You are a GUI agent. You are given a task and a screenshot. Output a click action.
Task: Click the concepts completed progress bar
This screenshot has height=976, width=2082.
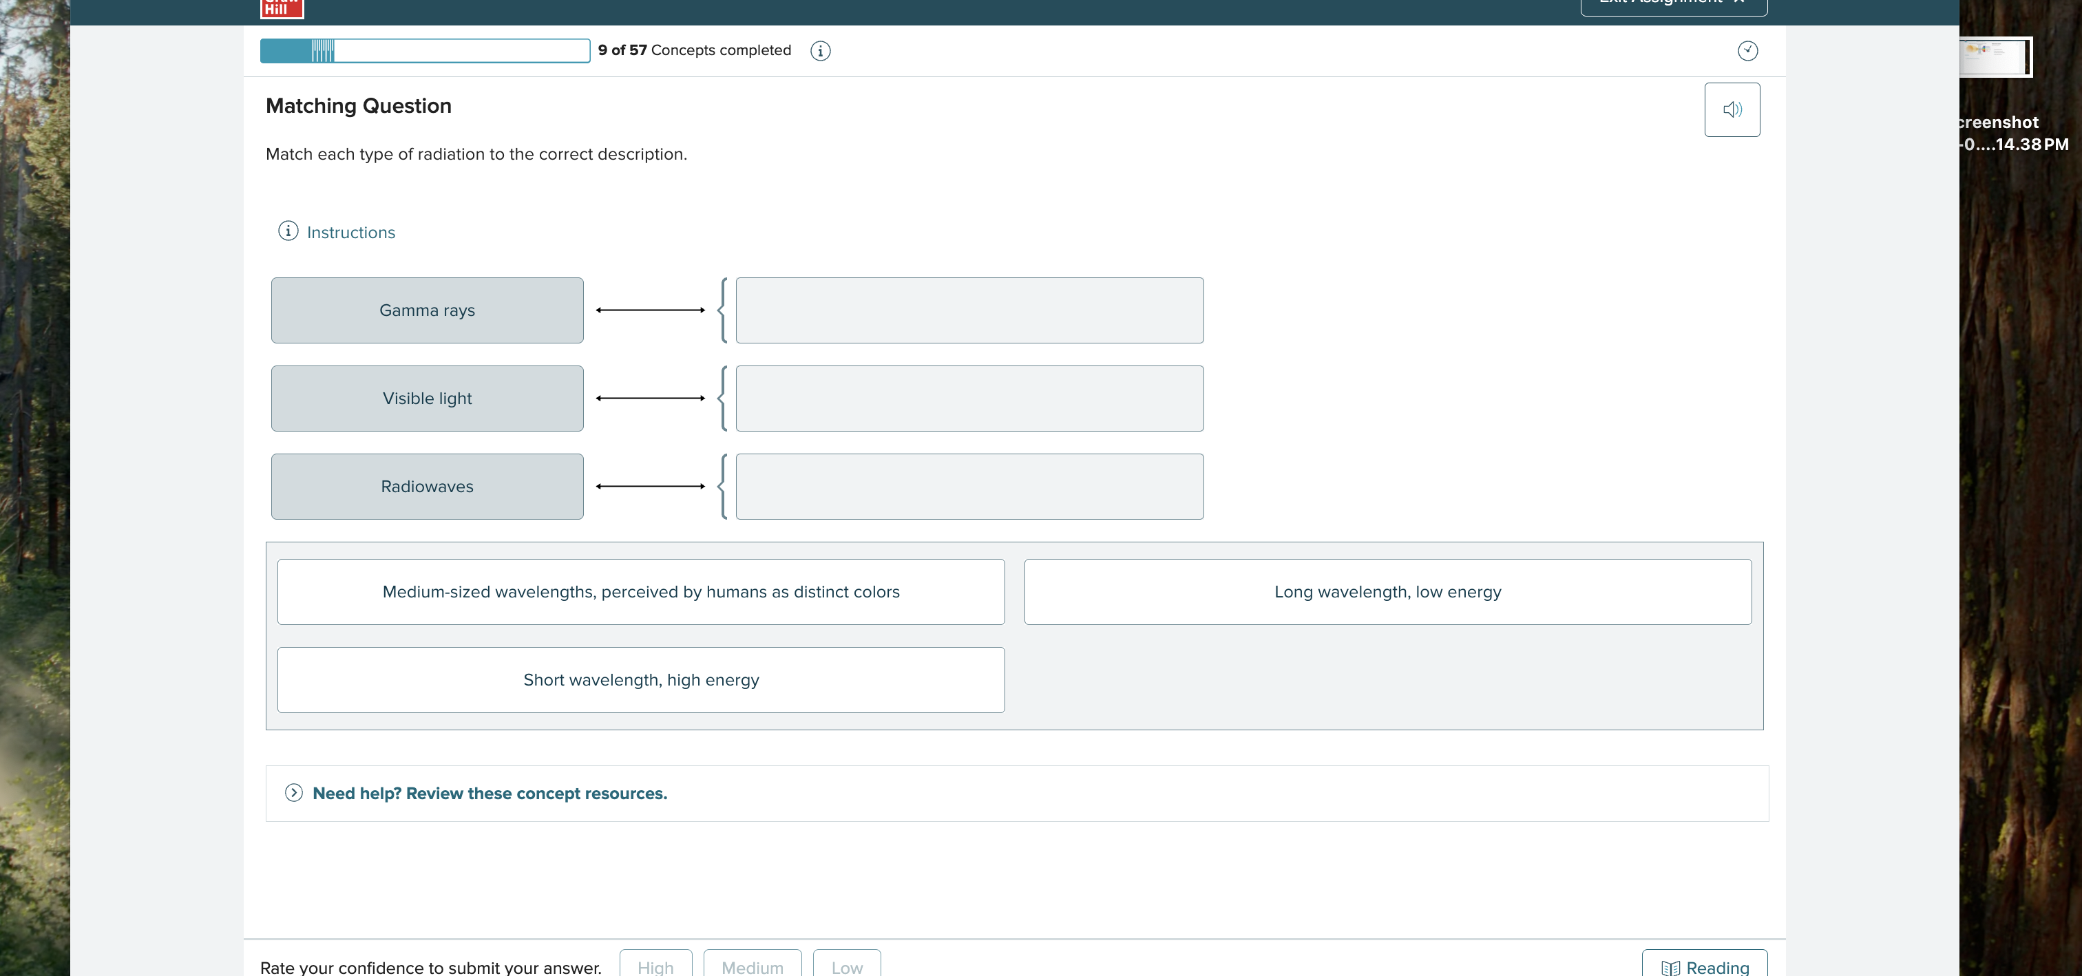[x=424, y=50]
